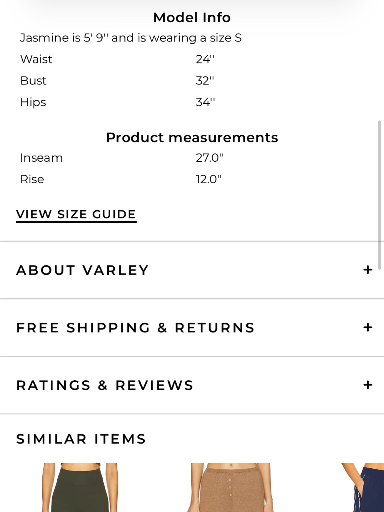Select the Jasmine model size description
Viewport: 384px width, 512px height.
tap(131, 38)
